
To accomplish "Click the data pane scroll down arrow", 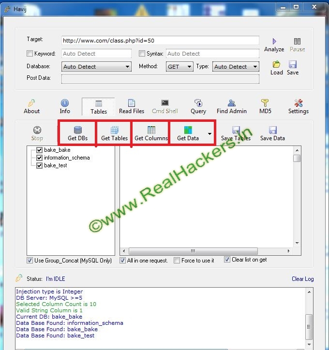I will (x=297, y=243).
